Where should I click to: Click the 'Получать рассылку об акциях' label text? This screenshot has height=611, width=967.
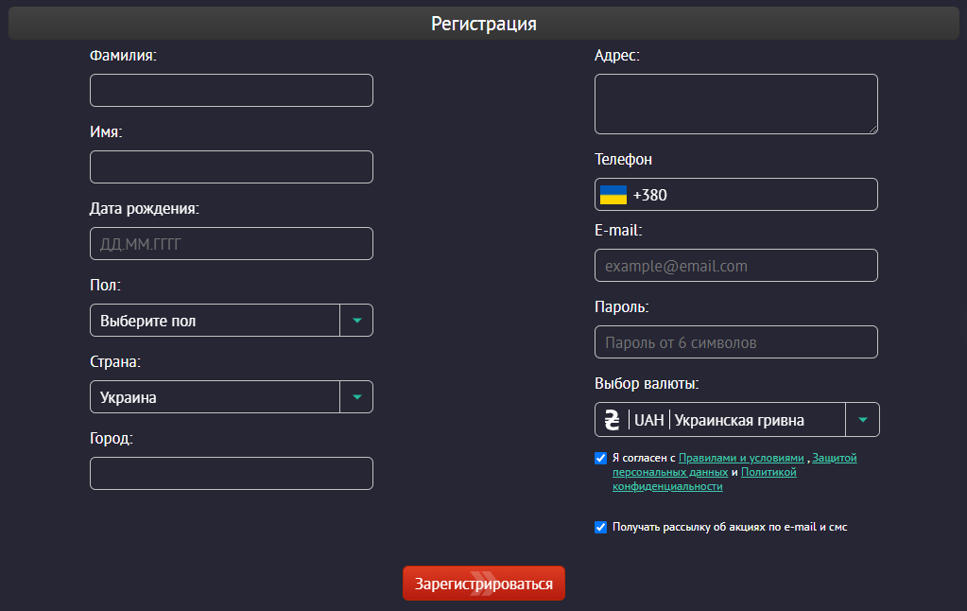pyautogui.click(x=730, y=527)
